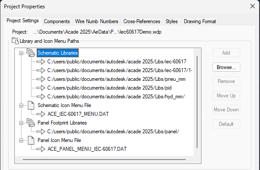This screenshot has width=260, height=170.
Task: Click the iec60617Demo.wdp project path text
Action: pyautogui.click(x=97, y=32)
